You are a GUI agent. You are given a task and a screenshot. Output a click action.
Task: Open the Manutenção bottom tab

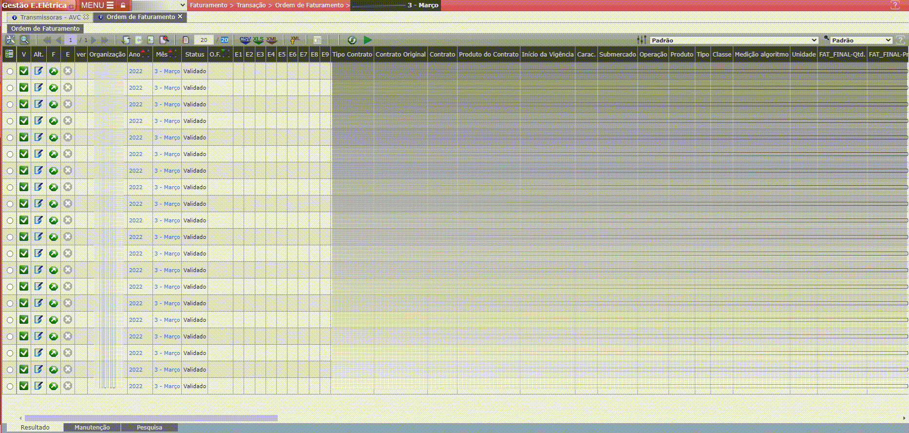pyautogui.click(x=92, y=428)
